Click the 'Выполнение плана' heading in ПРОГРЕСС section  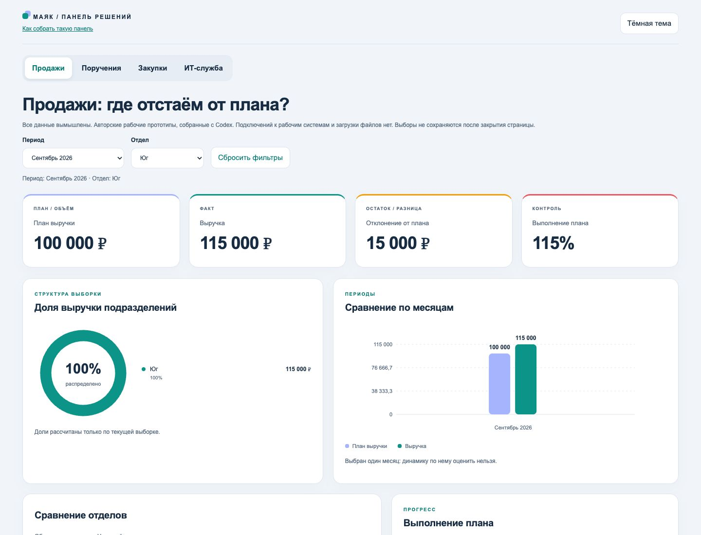click(x=448, y=523)
